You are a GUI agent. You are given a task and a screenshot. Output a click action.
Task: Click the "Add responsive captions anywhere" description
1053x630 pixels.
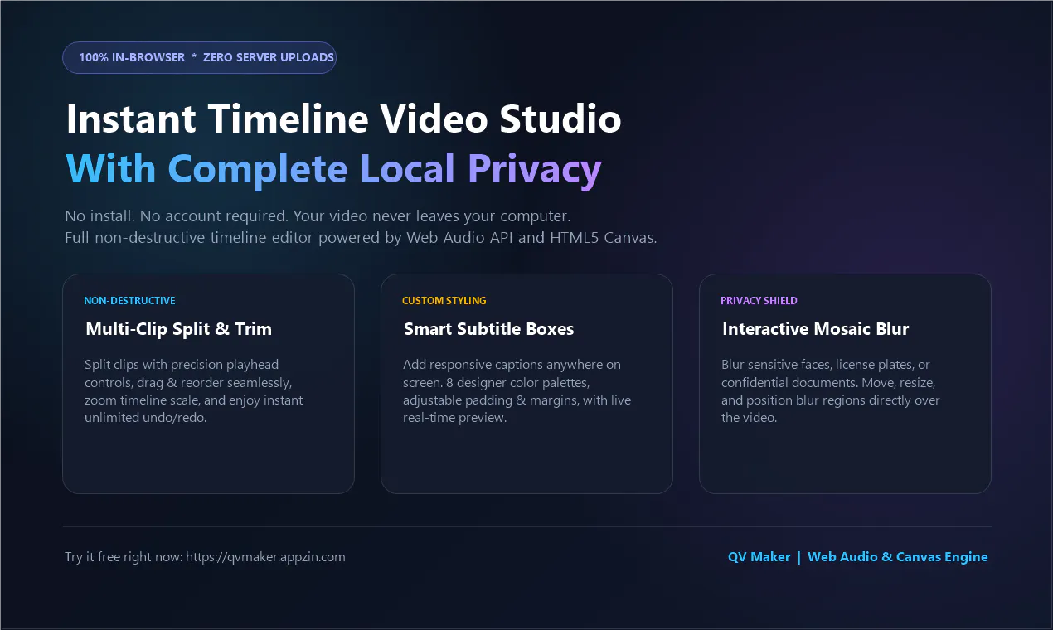(517, 391)
